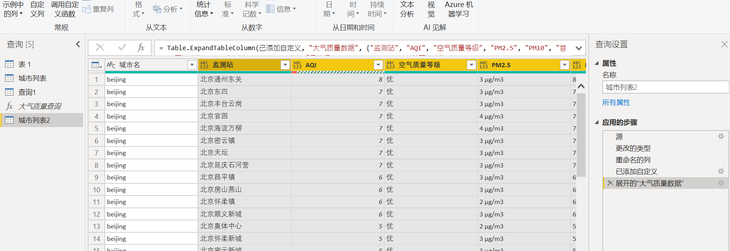Click cell 北京延庆石河营
The height and width of the screenshot is (251, 730).
click(x=244, y=165)
